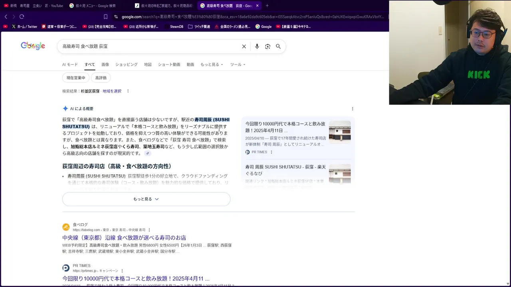The width and height of the screenshot is (511, 287).
Task: Open 今回限り10000円代で本格コースと飲み放題 result title
Action: (136, 279)
